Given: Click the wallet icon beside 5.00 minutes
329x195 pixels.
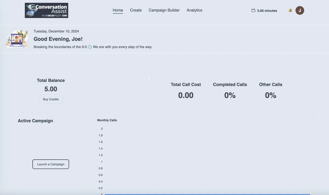Looking at the screenshot, I should [253, 10].
